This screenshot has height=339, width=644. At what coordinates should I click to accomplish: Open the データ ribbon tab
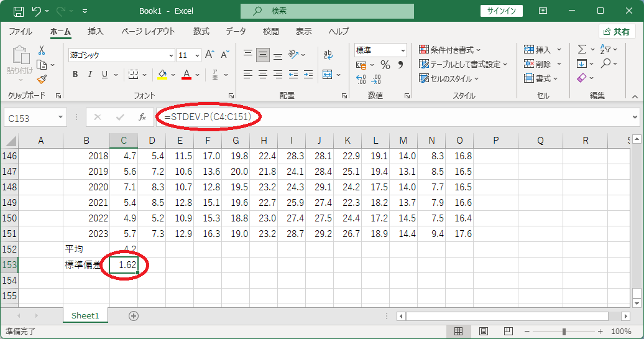click(236, 31)
